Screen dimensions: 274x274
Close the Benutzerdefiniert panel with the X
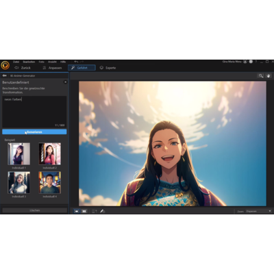[x=65, y=82]
